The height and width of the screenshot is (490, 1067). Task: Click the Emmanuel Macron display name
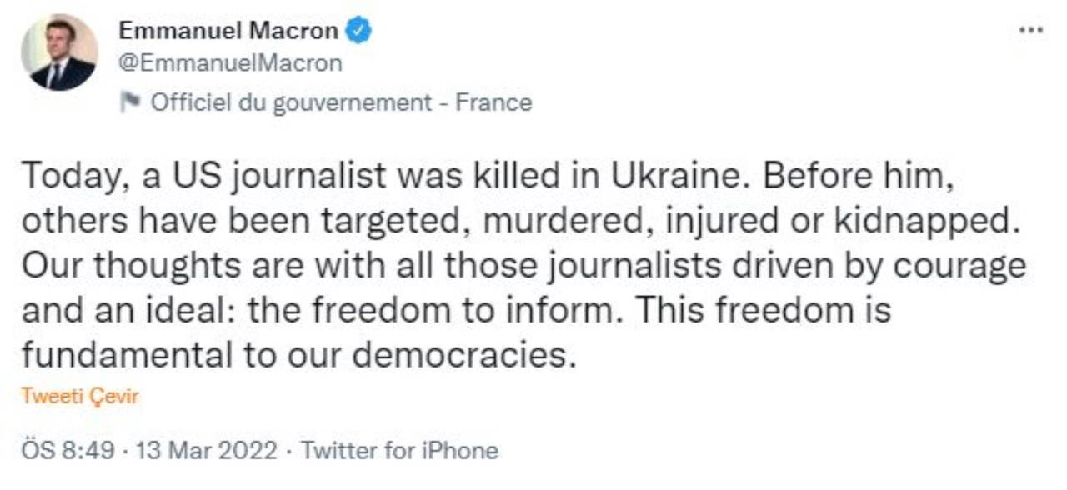228,32
